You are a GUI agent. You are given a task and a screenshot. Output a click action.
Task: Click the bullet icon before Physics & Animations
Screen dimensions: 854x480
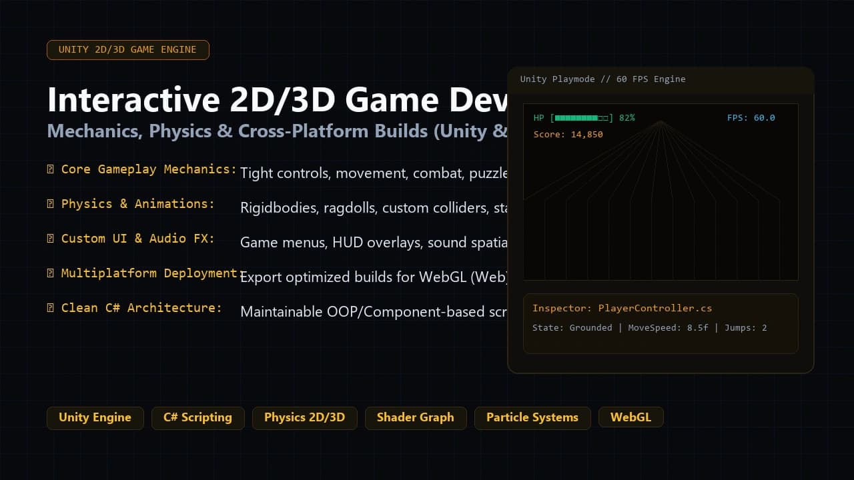point(51,204)
